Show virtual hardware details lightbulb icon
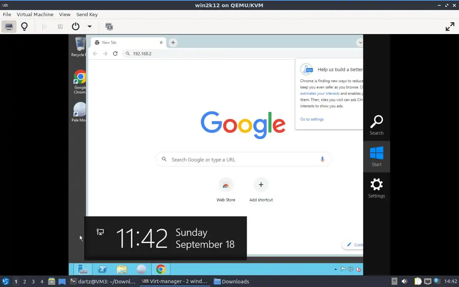 tap(24, 27)
